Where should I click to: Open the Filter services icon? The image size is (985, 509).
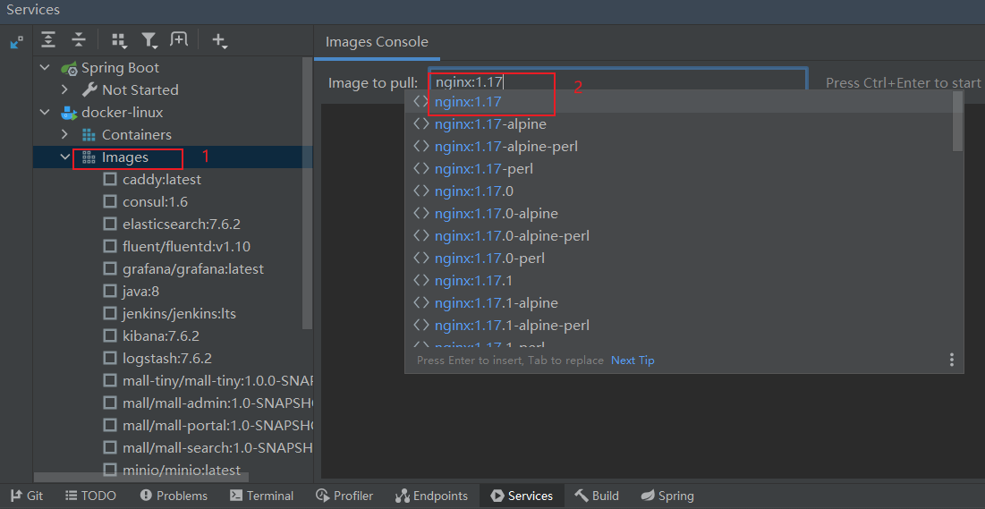click(x=149, y=40)
